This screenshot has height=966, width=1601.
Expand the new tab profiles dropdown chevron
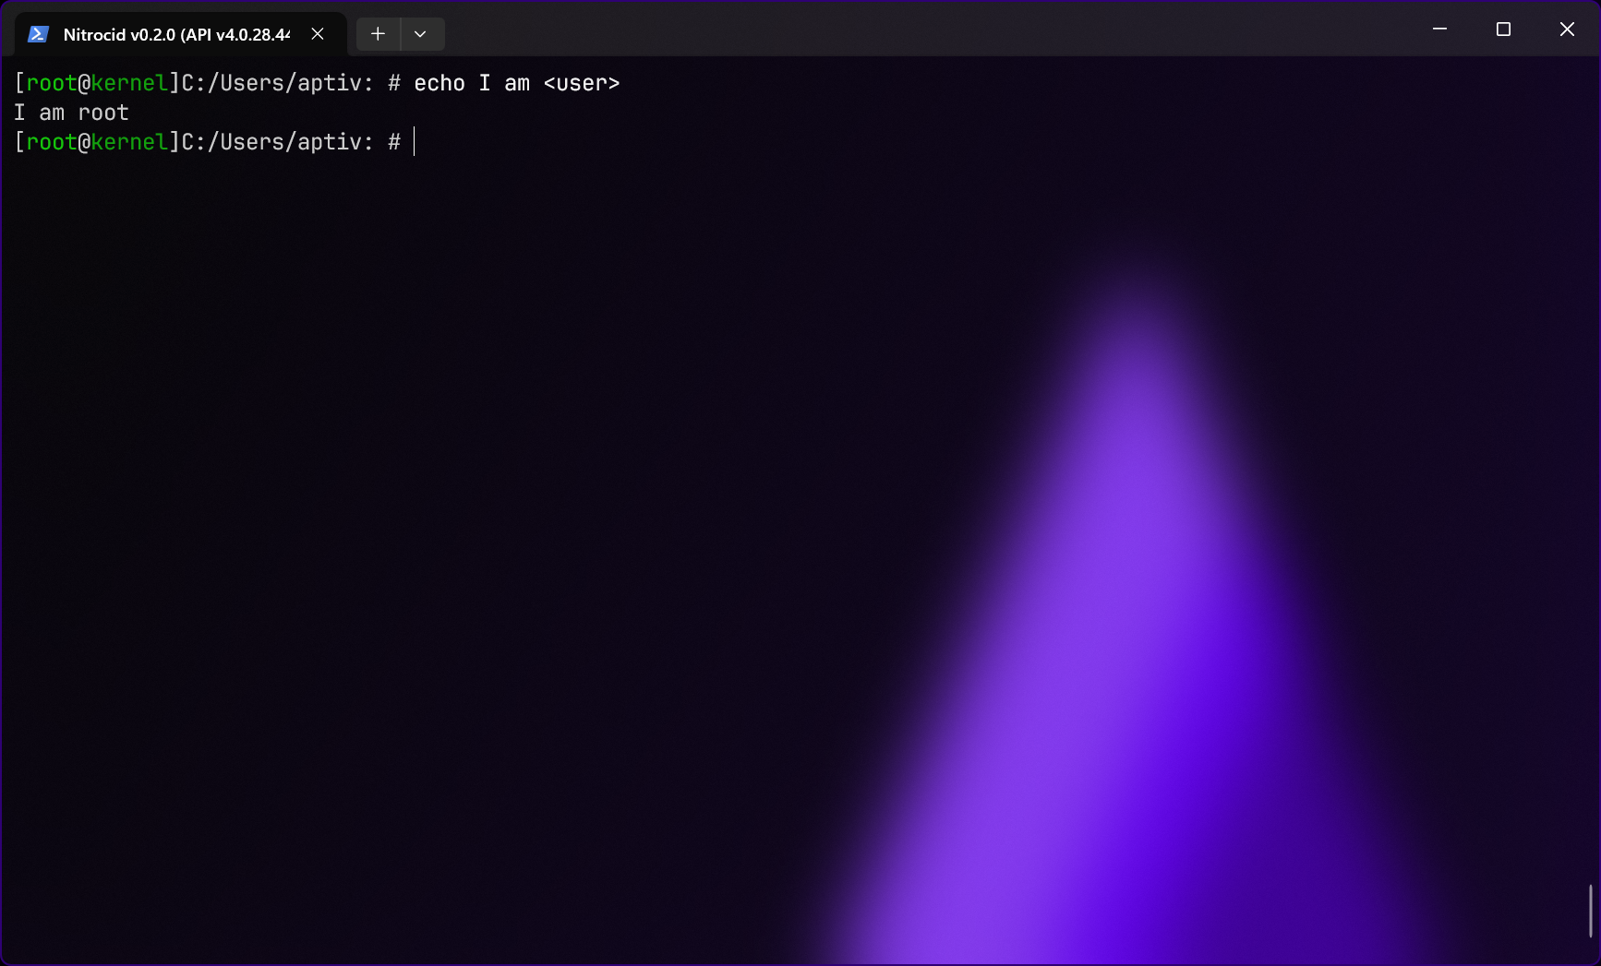(421, 34)
